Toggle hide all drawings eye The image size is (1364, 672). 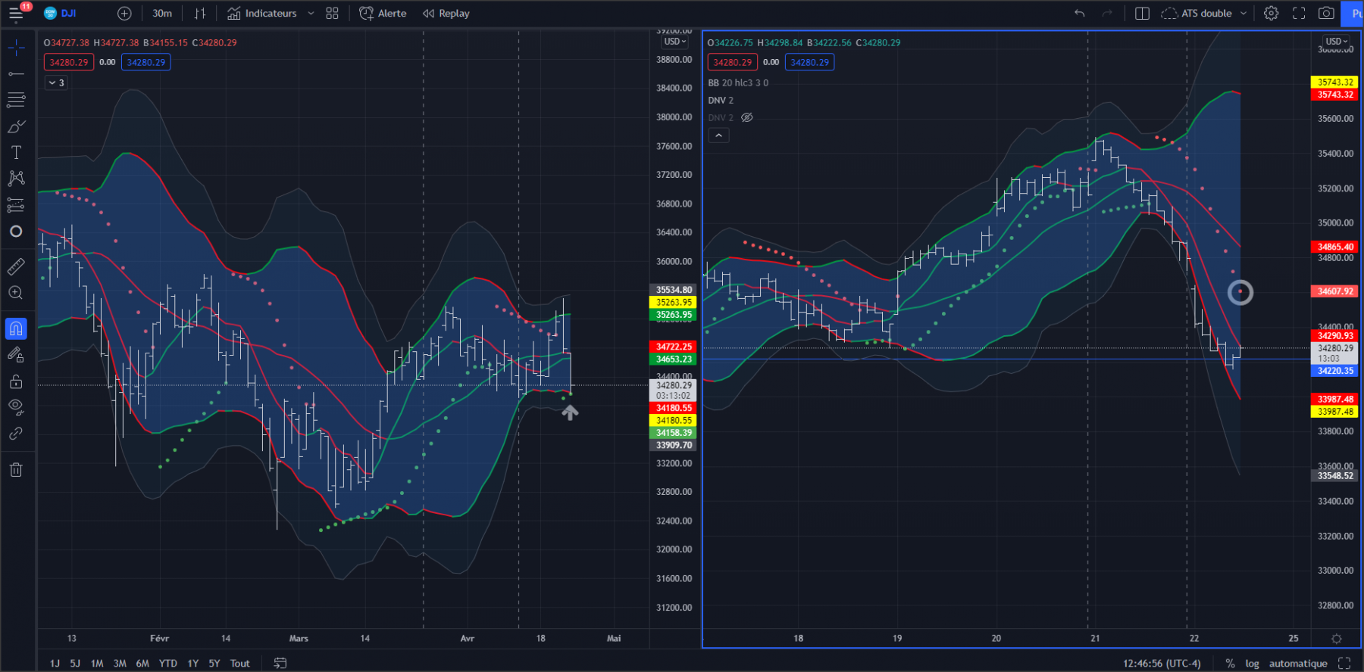16,407
